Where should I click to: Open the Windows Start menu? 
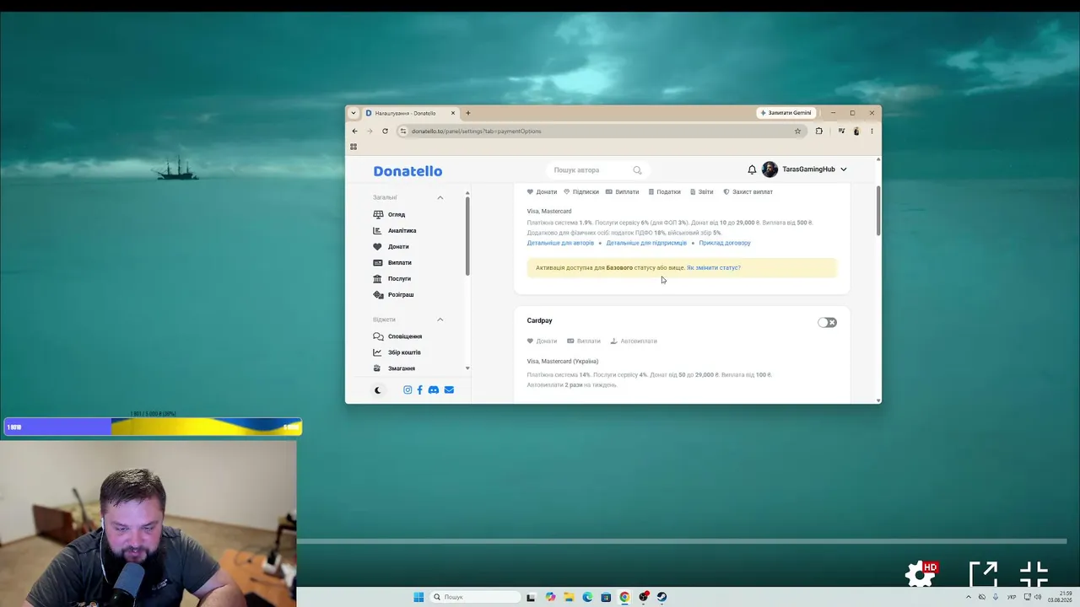418,597
